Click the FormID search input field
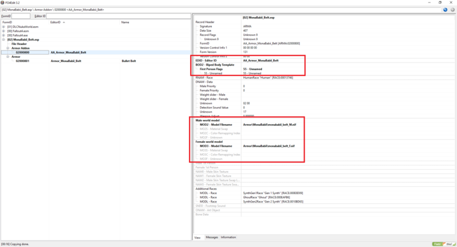The width and height of the screenshot is (457, 247). (21, 16)
